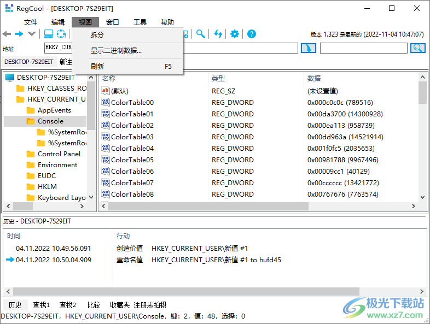The width and height of the screenshot is (430, 324).
Task: Choose 拆分 from the View menu
Action: point(127,35)
